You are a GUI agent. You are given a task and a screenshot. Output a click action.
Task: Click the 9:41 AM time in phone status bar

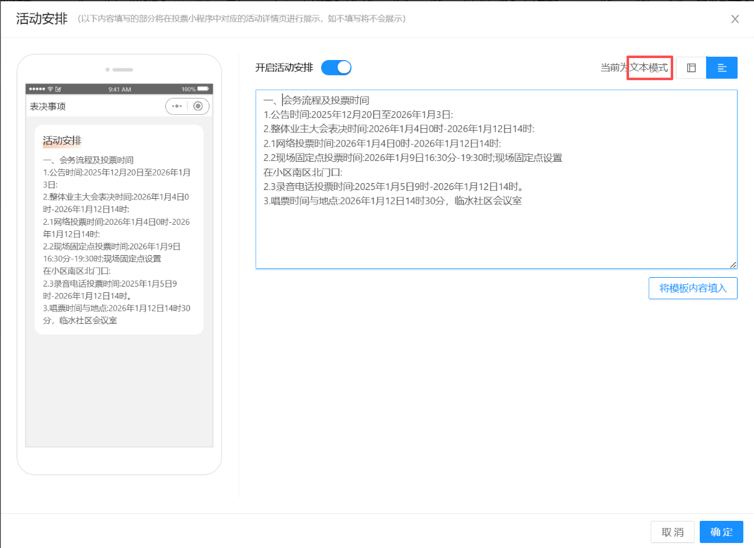click(x=119, y=89)
